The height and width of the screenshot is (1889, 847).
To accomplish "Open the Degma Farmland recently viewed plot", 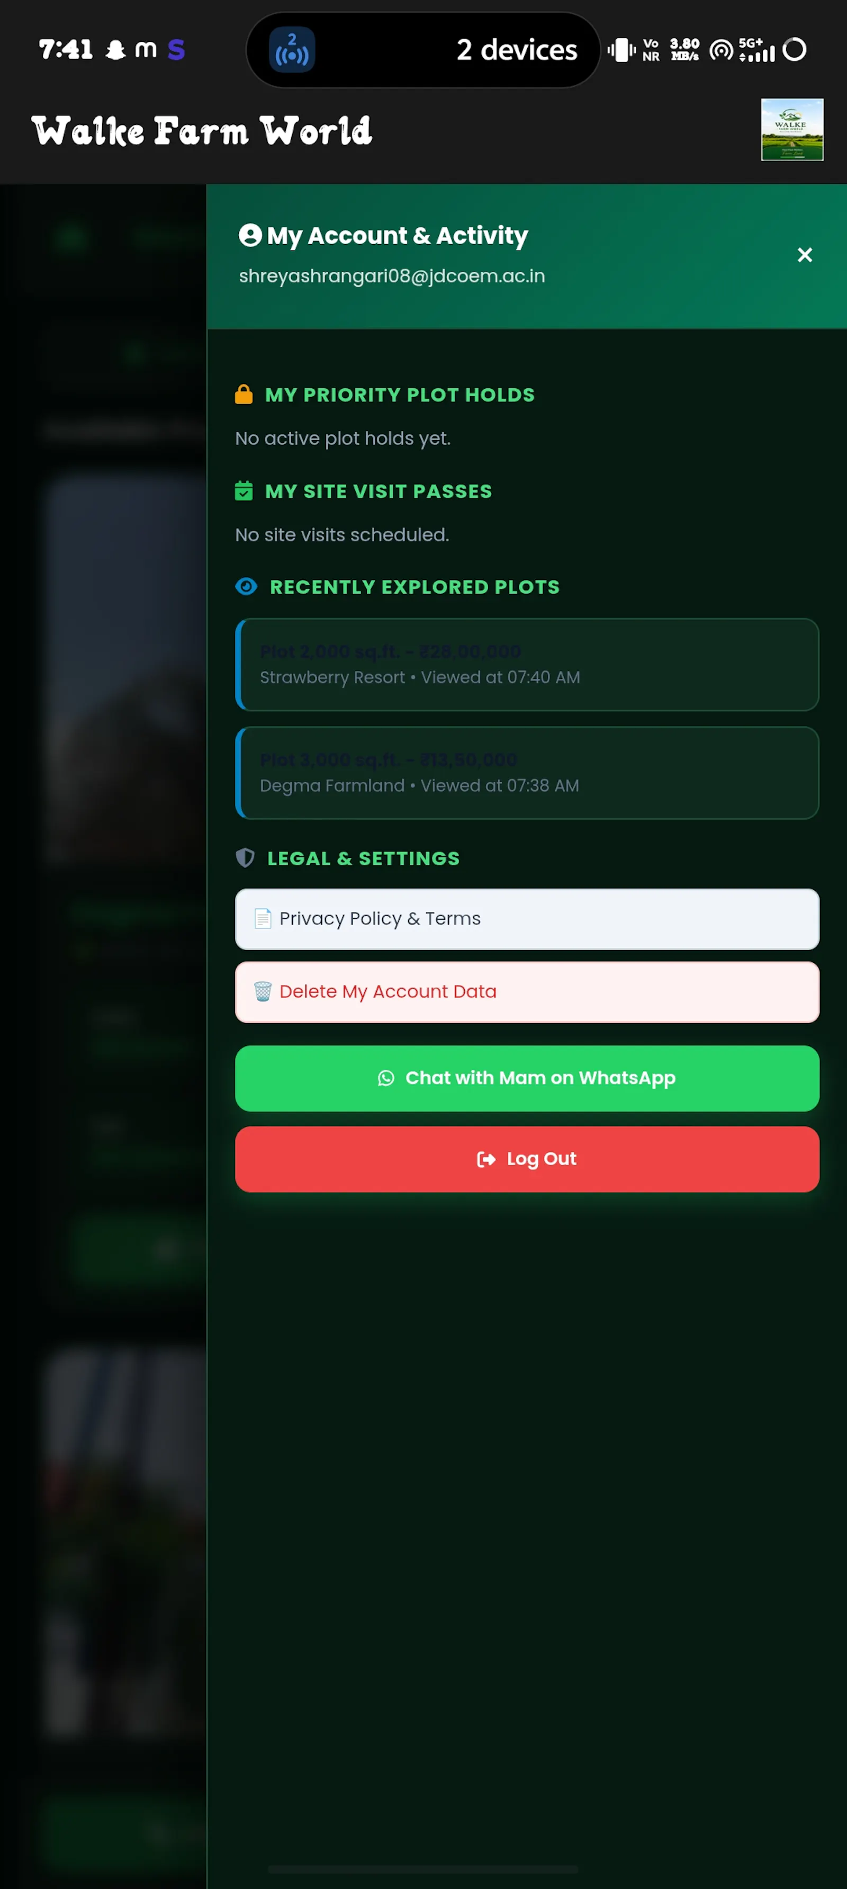I will point(527,773).
